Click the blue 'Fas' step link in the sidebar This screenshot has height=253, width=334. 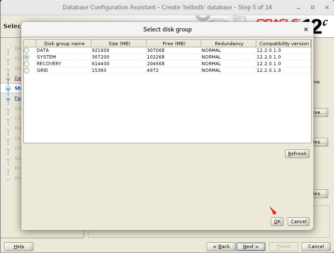pos(18,98)
